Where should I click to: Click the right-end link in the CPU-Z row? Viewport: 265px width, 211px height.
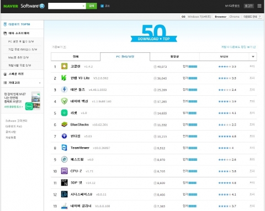pos(252,171)
